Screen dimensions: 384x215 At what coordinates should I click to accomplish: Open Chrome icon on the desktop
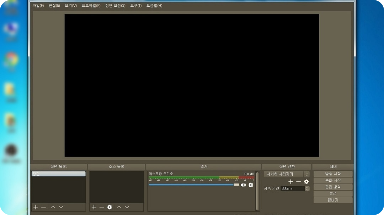(11, 60)
